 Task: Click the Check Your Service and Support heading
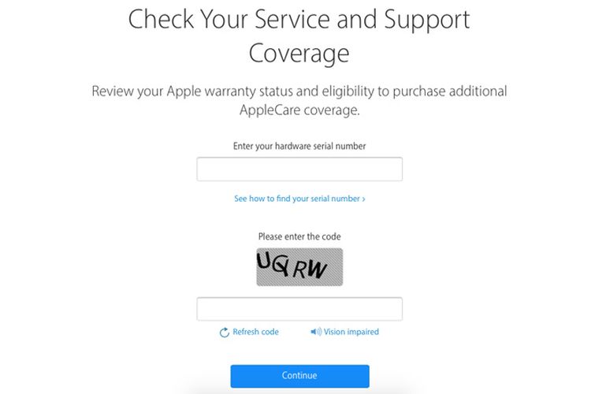tap(299, 19)
